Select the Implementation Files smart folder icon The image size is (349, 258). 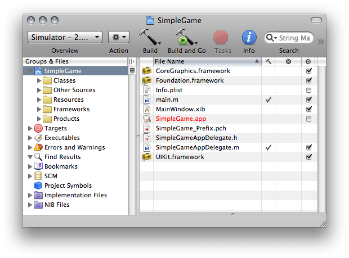[x=38, y=196]
